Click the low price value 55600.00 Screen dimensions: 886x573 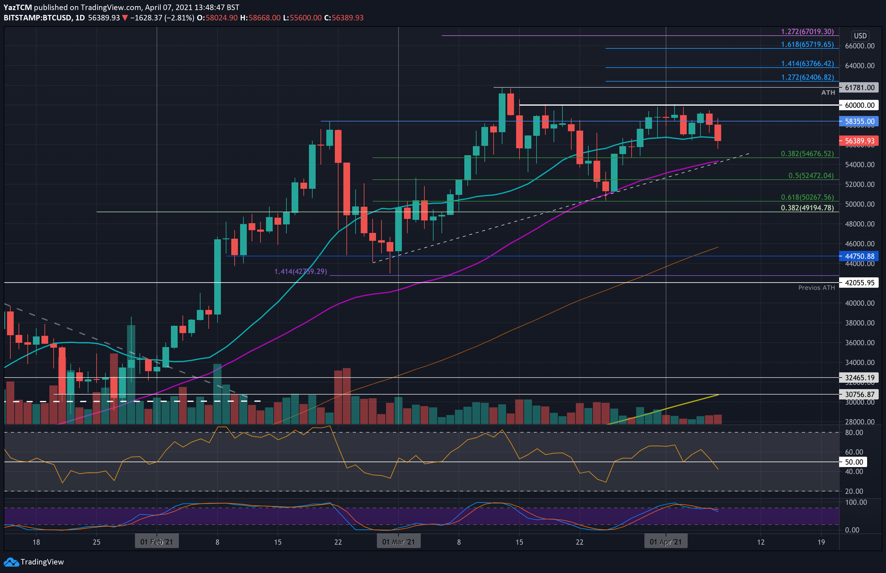coord(305,18)
